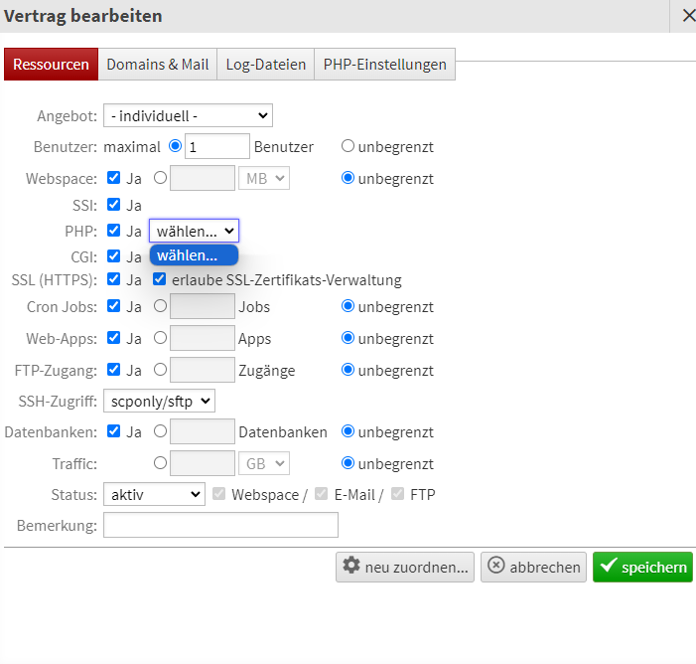Close the Vertrag bearbeiten dialog

[x=688, y=16]
